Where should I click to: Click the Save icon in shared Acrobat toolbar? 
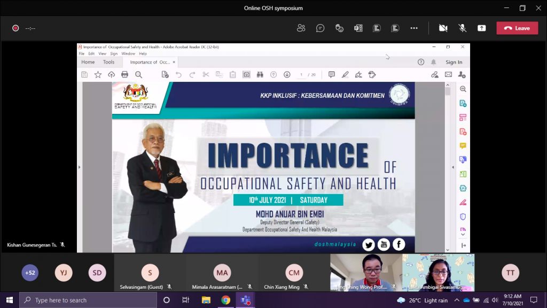click(84, 74)
